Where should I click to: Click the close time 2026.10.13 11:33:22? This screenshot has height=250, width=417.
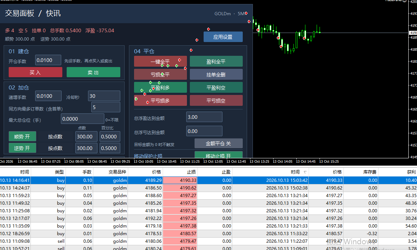[287, 233]
